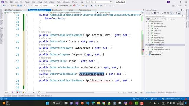
Task: Open Windows Start menu on taskbar
Action: [x=47, y=103]
